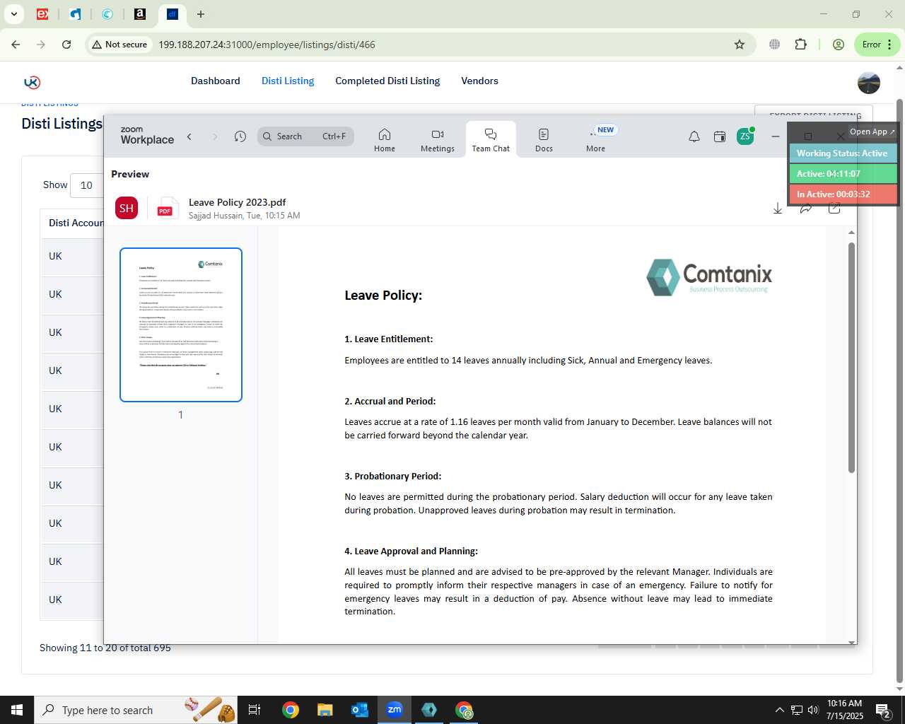Open the Dashboard navigation link
The height and width of the screenshot is (724, 905).
pyautogui.click(x=216, y=81)
